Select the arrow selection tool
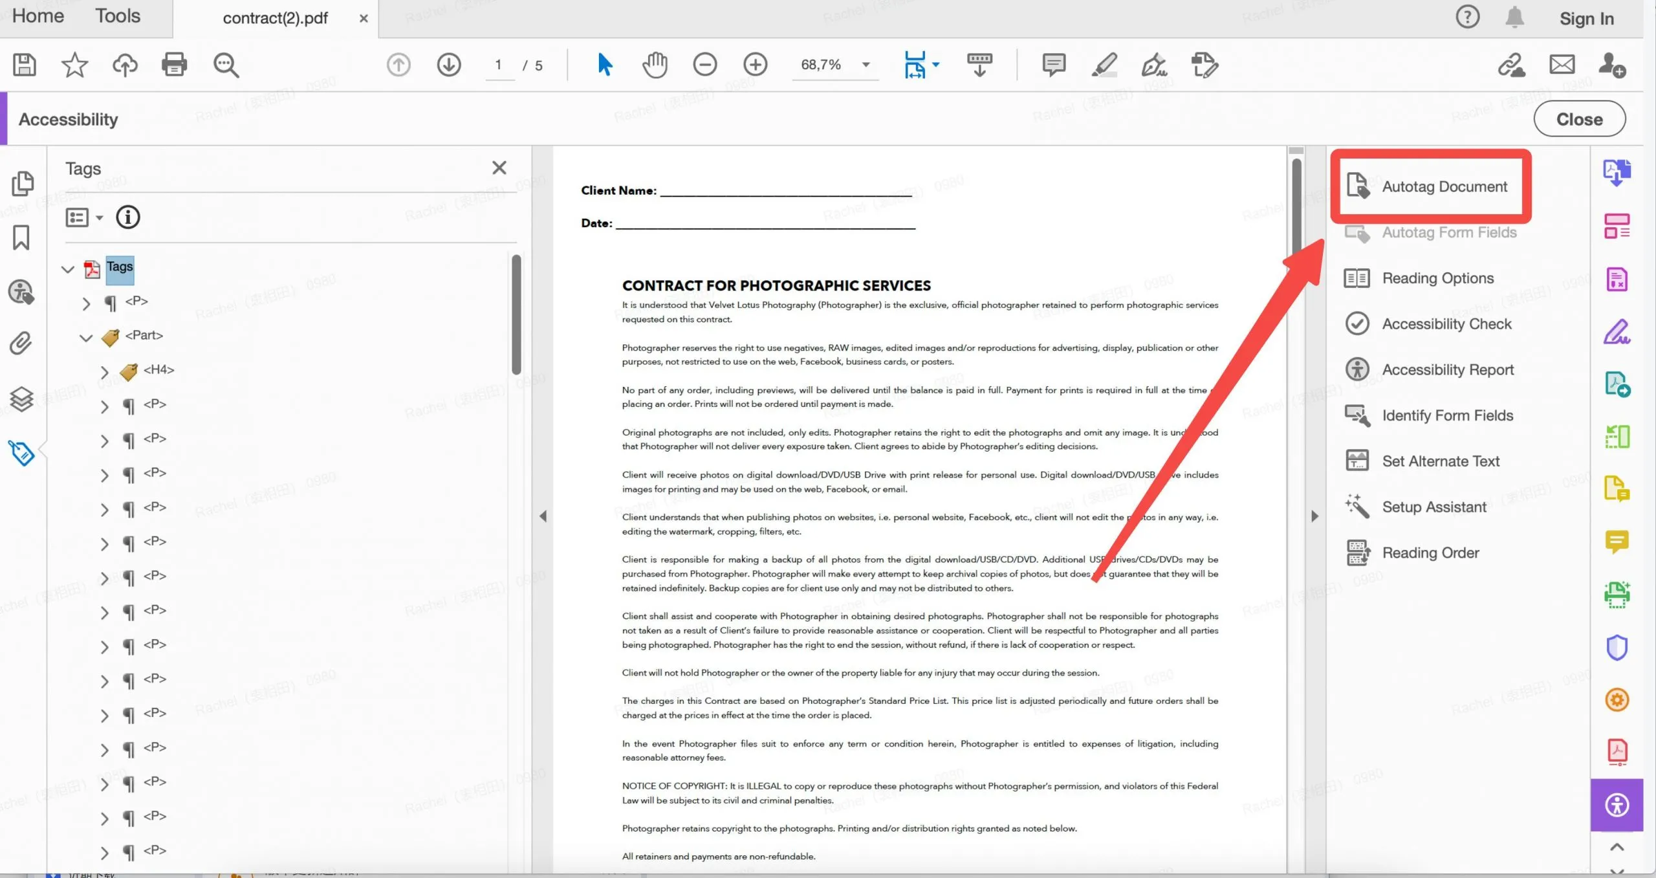The image size is (1656, 878). click(604, 65)
